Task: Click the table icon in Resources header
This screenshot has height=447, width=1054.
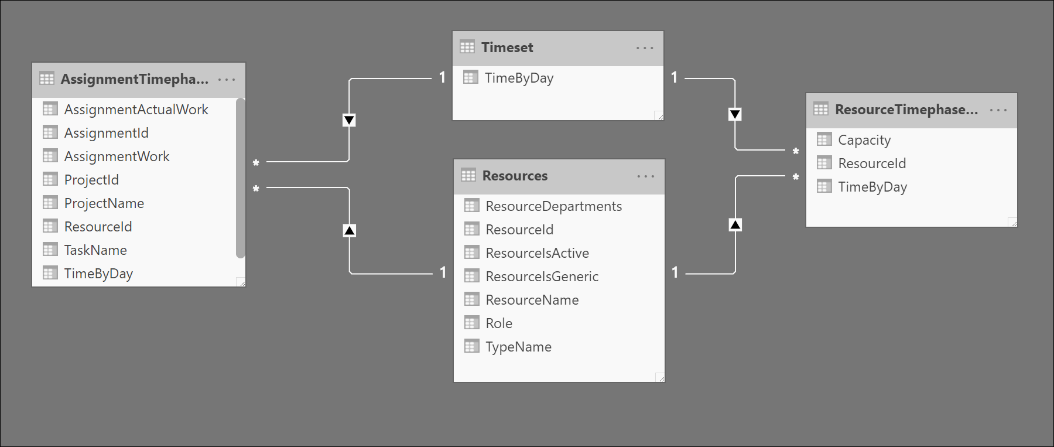Action: click(468, 175)
